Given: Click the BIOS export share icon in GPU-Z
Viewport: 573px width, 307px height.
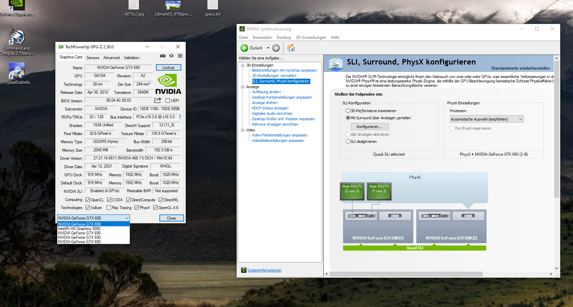Looking at the screenshot, I should point(158,100).
